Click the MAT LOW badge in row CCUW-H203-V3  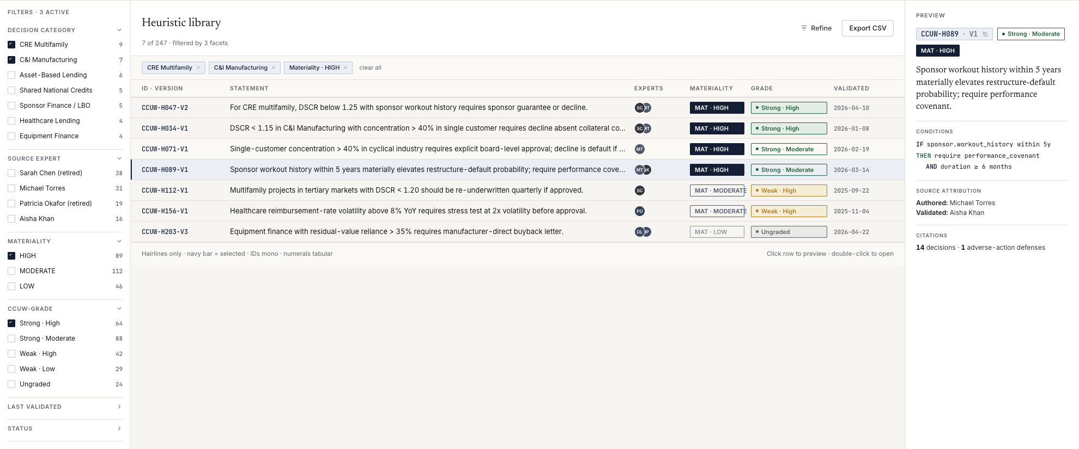pos(717,232)
